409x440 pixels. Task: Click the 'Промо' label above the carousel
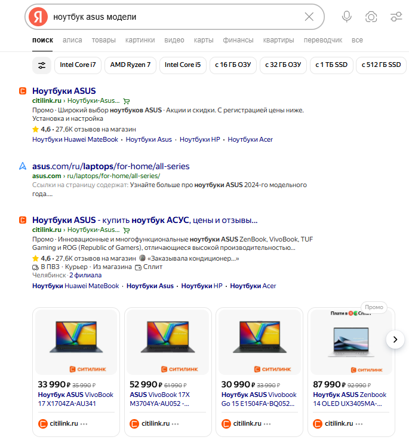coord(374,307)
